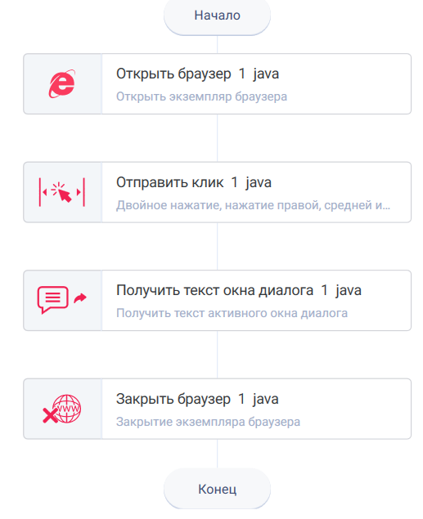Click the Internet Explorer icon of Открыть браузер

tap(62, 83)
